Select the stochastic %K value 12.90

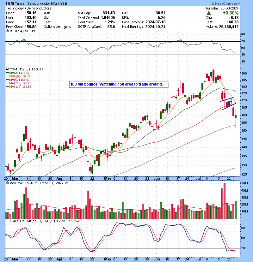[61, 221]
